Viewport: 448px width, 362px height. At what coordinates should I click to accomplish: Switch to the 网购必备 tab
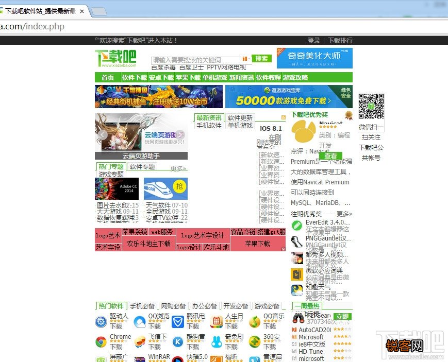point(173,306)
